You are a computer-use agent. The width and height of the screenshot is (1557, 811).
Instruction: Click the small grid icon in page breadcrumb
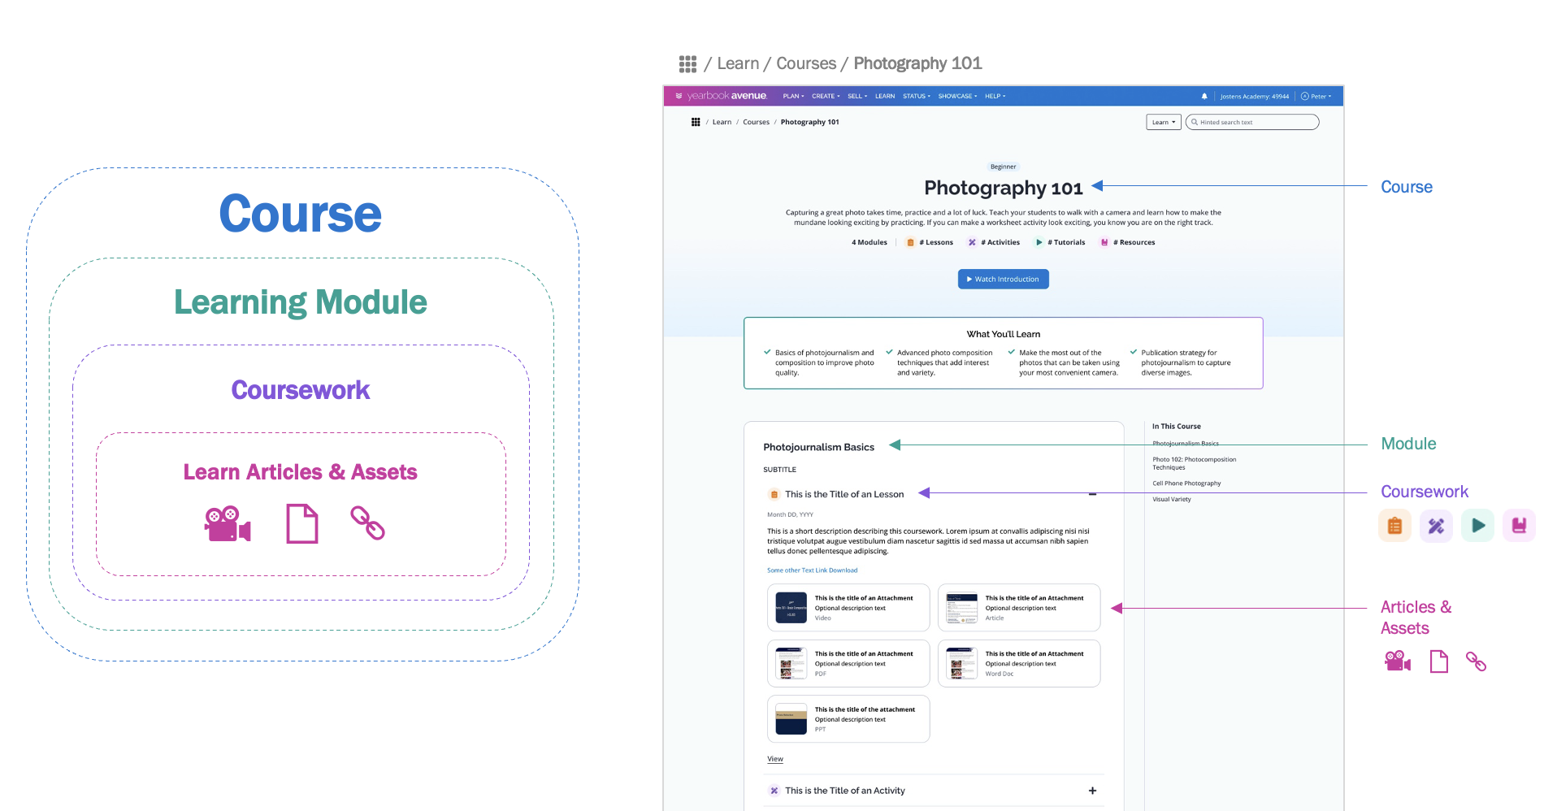[x=696, y=122]
